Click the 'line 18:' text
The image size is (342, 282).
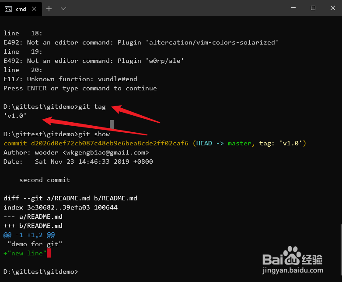tap(23, 33)
